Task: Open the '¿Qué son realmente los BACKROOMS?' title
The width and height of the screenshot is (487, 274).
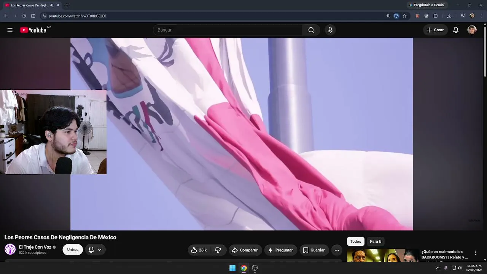Action: [x=445, y=255]
